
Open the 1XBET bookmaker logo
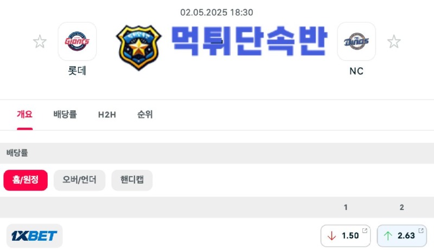(x=34, y=236)
